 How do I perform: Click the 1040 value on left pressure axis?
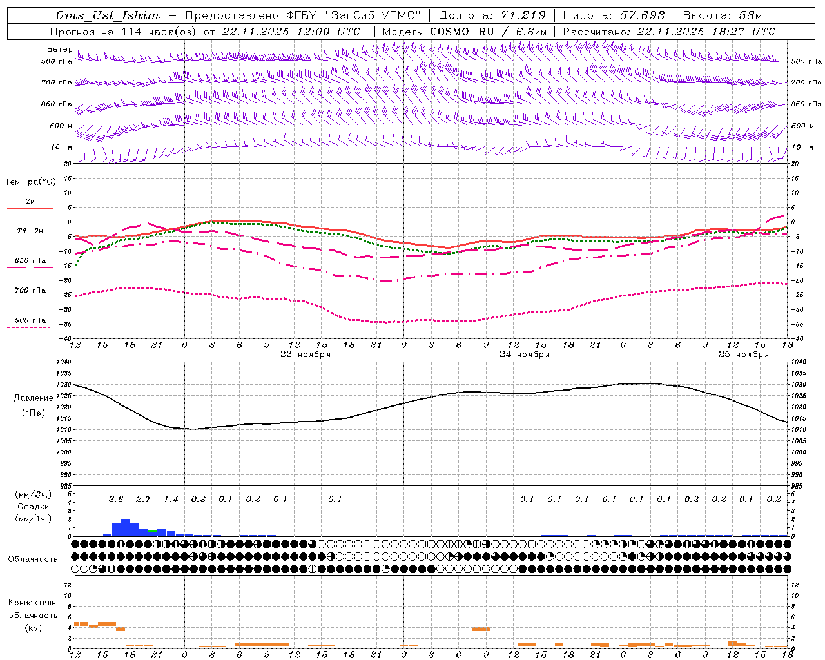(63, 362)
